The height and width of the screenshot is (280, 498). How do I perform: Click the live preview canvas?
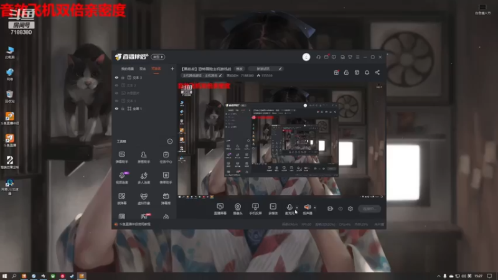tap(281, 141)
